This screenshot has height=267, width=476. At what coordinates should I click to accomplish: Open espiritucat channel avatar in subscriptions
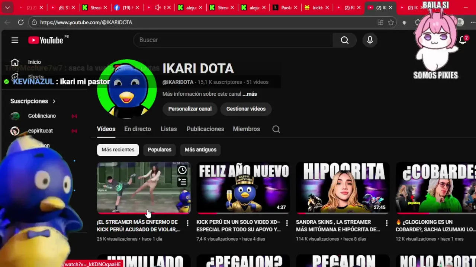(15, 131)
